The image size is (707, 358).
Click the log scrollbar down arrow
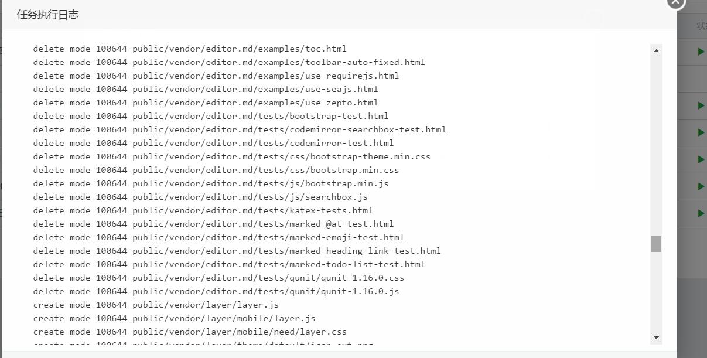point(656,337)
